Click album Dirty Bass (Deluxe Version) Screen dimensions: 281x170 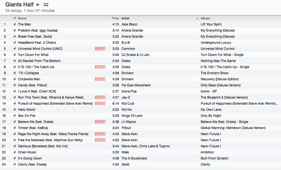click(x=221, y=85)
